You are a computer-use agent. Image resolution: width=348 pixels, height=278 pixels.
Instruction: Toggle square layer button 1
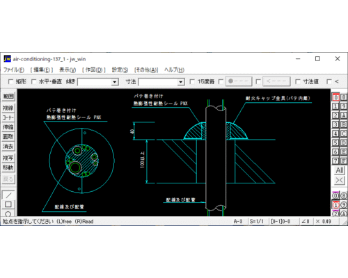[x=335, y=106]
